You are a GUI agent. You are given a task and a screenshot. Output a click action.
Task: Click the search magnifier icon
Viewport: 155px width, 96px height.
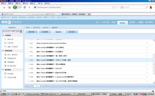pos(147,7)
